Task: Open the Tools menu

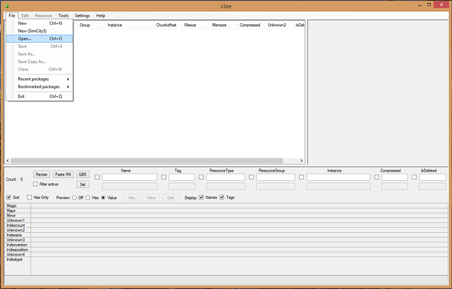Action: coord(63,16)
